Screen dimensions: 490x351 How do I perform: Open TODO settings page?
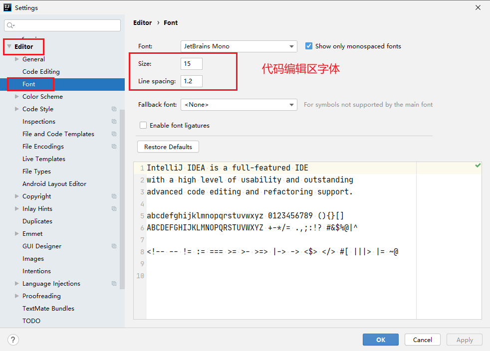(31, 321)
